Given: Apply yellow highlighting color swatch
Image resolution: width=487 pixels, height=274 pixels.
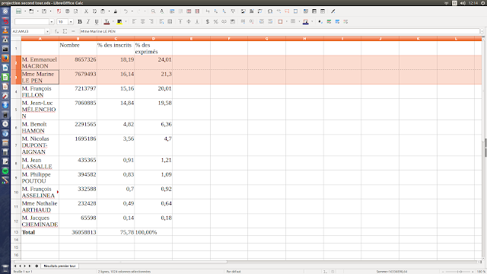Looking at the screenshot, I should click(119, 21).
